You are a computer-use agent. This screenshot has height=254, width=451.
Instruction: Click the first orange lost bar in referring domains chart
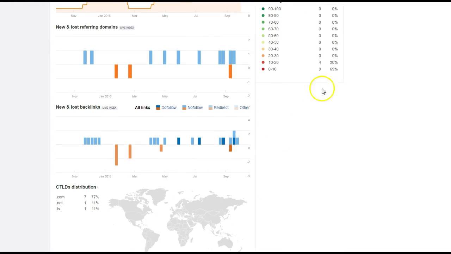coord(116,71)
